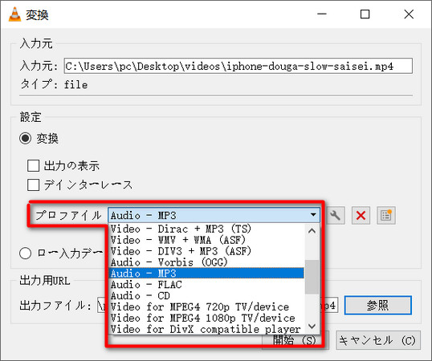Maximize the 変換 dialog window

[x=365, y=14]
